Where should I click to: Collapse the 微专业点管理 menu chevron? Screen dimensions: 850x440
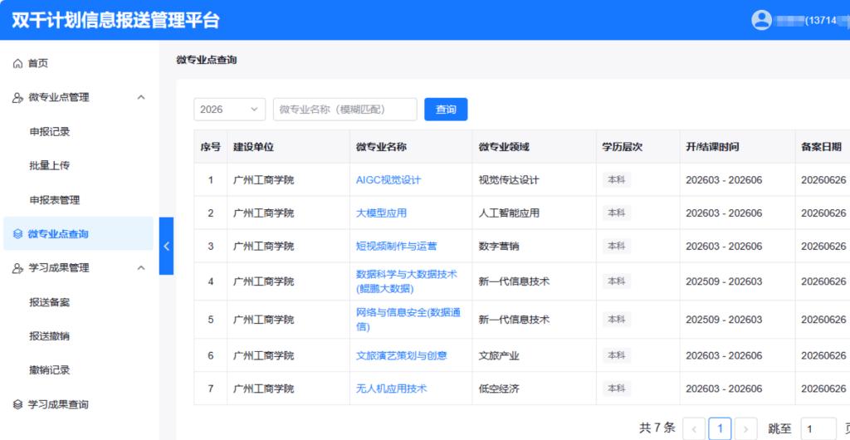[x=141, y=97]
